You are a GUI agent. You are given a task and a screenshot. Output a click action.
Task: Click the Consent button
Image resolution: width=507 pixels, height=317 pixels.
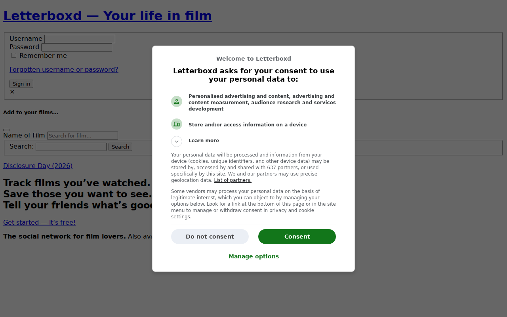297,237
